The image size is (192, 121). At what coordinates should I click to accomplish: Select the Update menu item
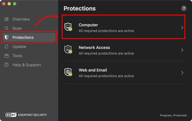(x=19, y=47)
